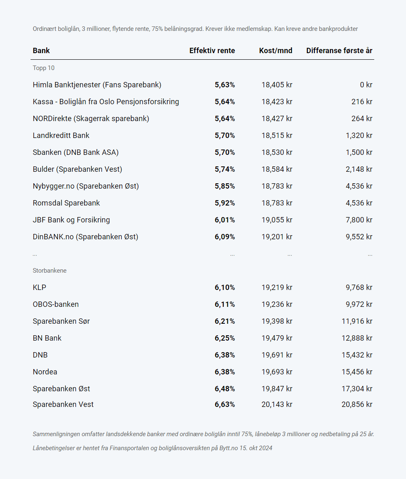Select the KLP bank row
The width and height of the screenshot is (406, 479).
(40, 287)
